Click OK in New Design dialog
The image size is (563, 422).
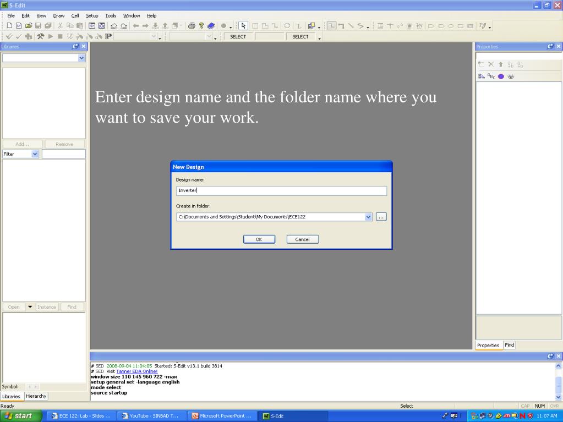click(x=259, y=239)
